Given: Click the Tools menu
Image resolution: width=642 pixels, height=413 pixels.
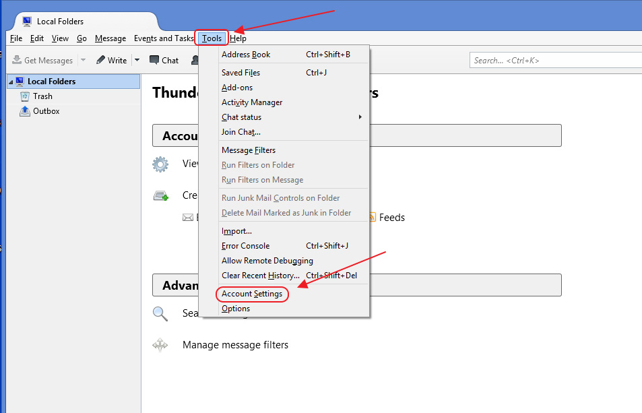Looking at the screenshot, I should point(212,38).
